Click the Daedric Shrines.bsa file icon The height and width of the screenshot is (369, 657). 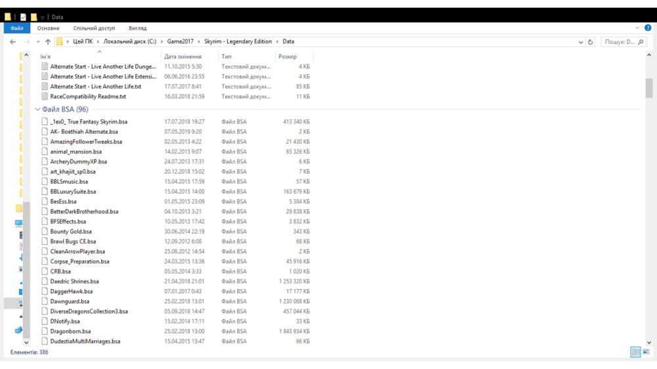click(x=45, y=281)
